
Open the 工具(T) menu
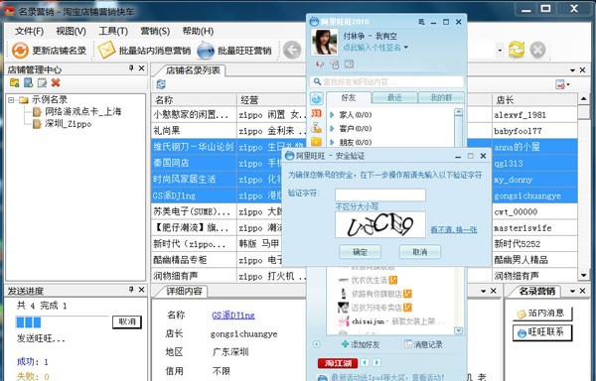(113, 31)
